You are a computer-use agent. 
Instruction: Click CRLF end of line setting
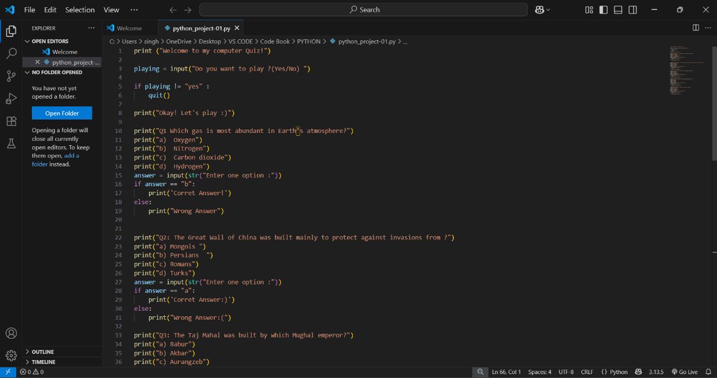click(587, 372)
